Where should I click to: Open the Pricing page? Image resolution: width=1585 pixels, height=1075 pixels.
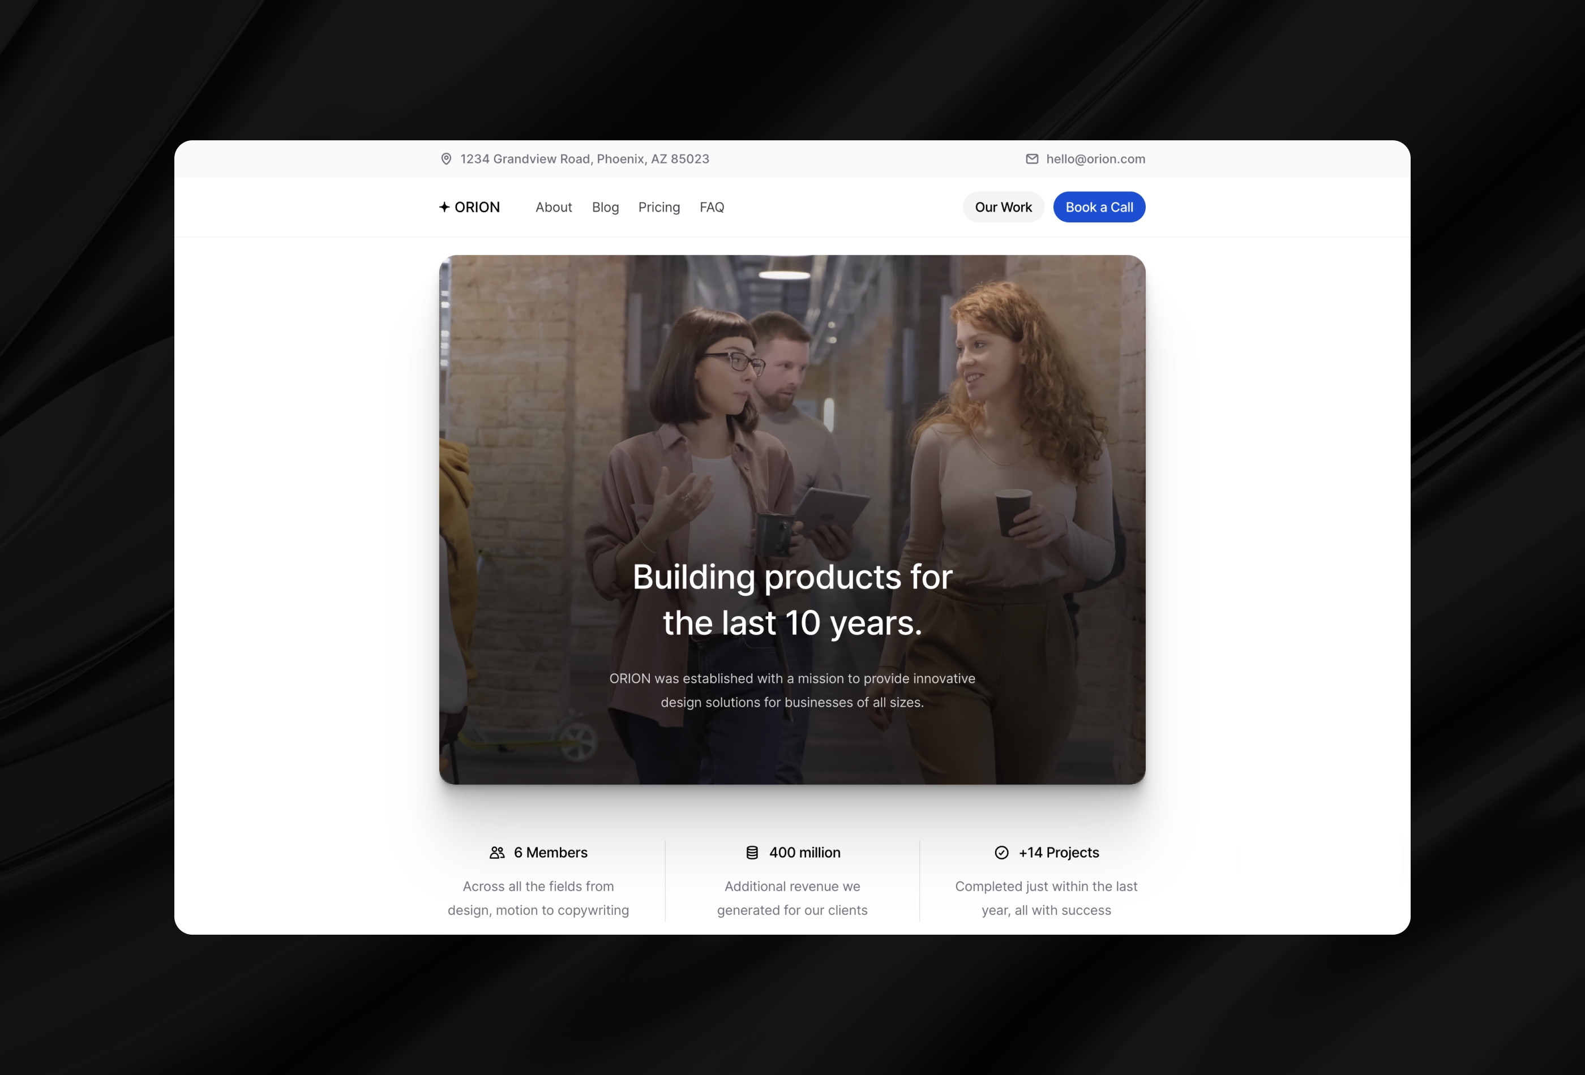659,207
